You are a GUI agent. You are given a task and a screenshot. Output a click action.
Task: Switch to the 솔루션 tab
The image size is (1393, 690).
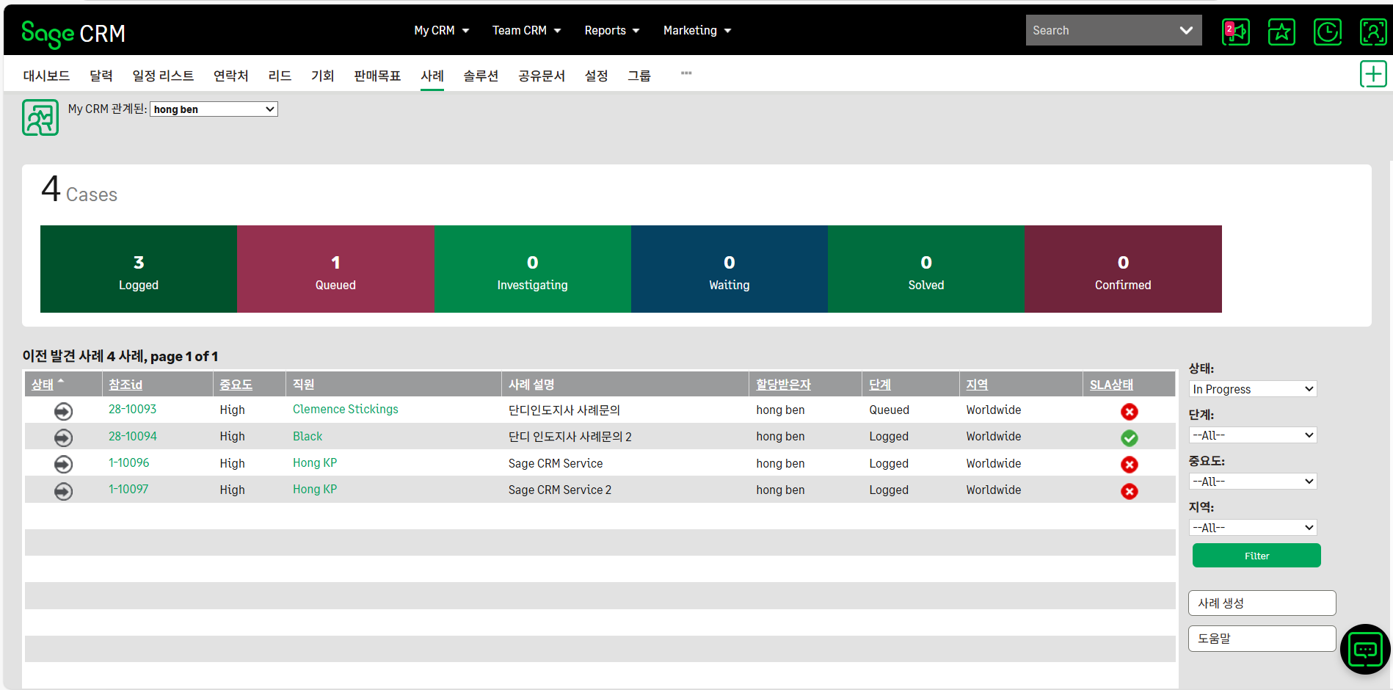[481, 76]
